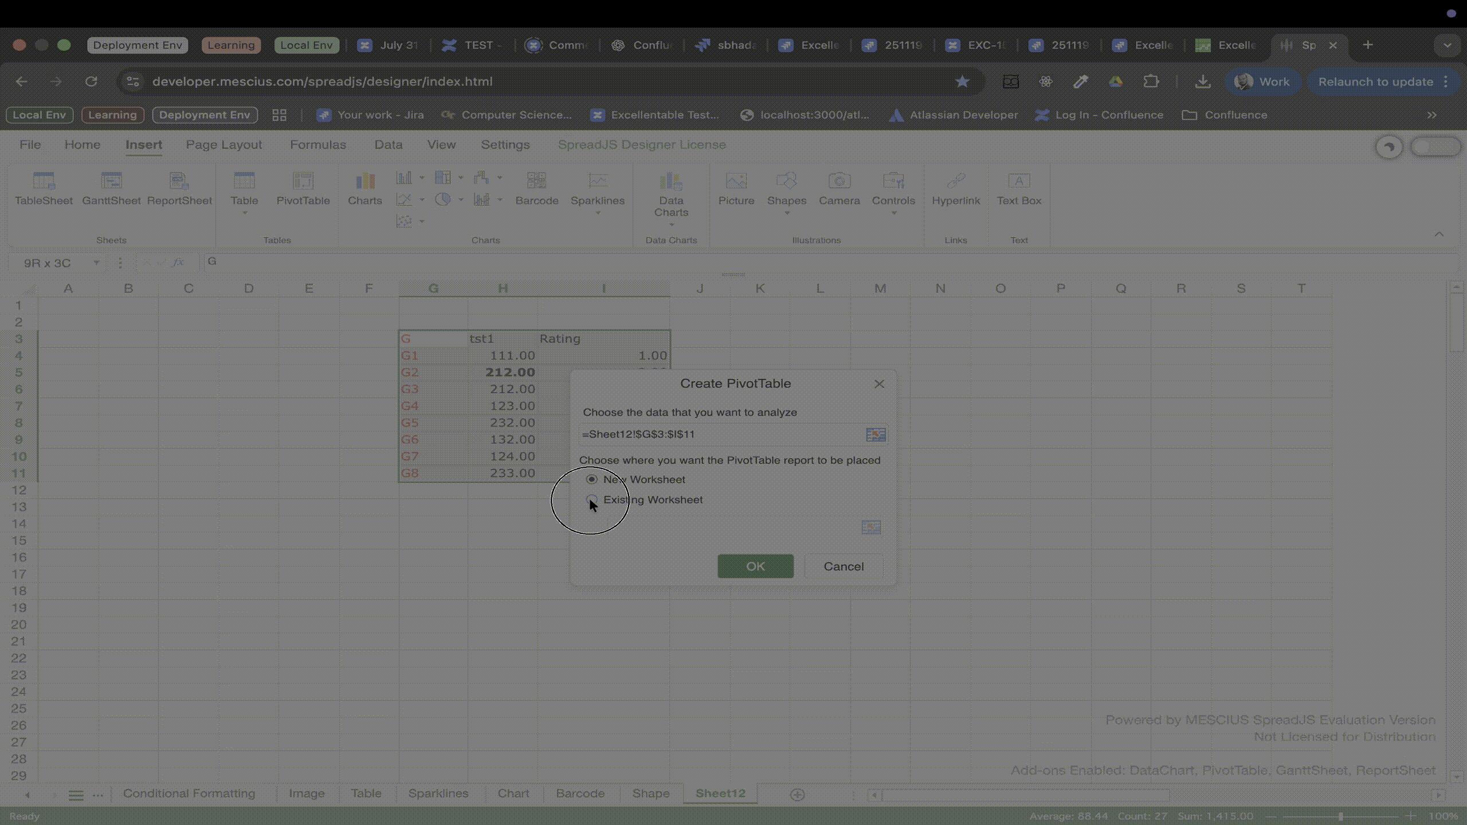1467x825 pixels.
Task: Click the data range selector icon
Action: [875, 435]
